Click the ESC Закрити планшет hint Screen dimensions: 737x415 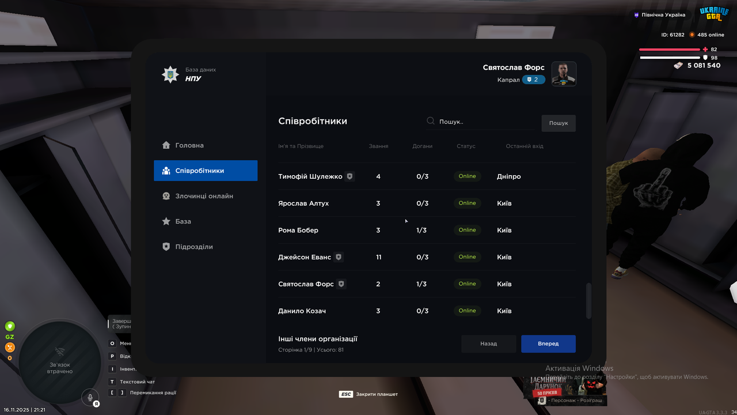[x=368, y=394]
